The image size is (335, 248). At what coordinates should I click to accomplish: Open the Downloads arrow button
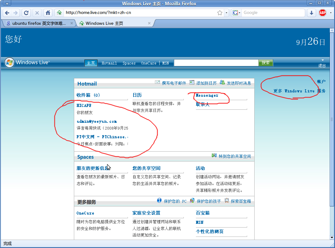coord(311,13)
